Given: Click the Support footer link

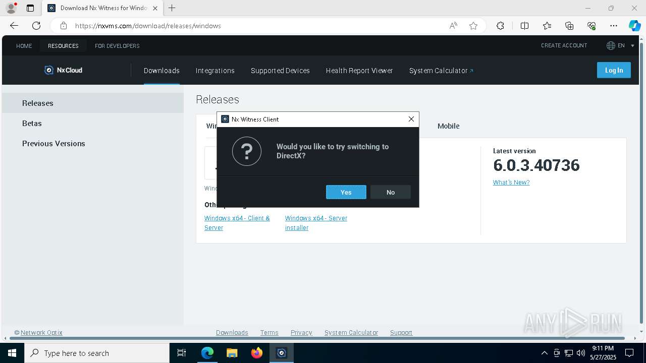Looking at the screenshot, I should [401, 332].
